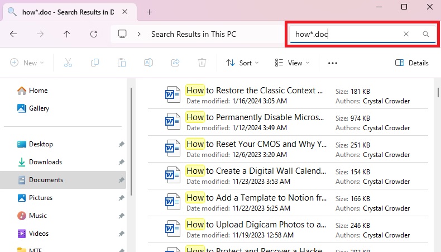
Task: Click the pin icon beside Documents
Action: pos(121,180)
